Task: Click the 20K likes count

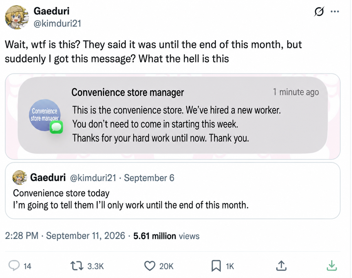Action: click(166, 266)
